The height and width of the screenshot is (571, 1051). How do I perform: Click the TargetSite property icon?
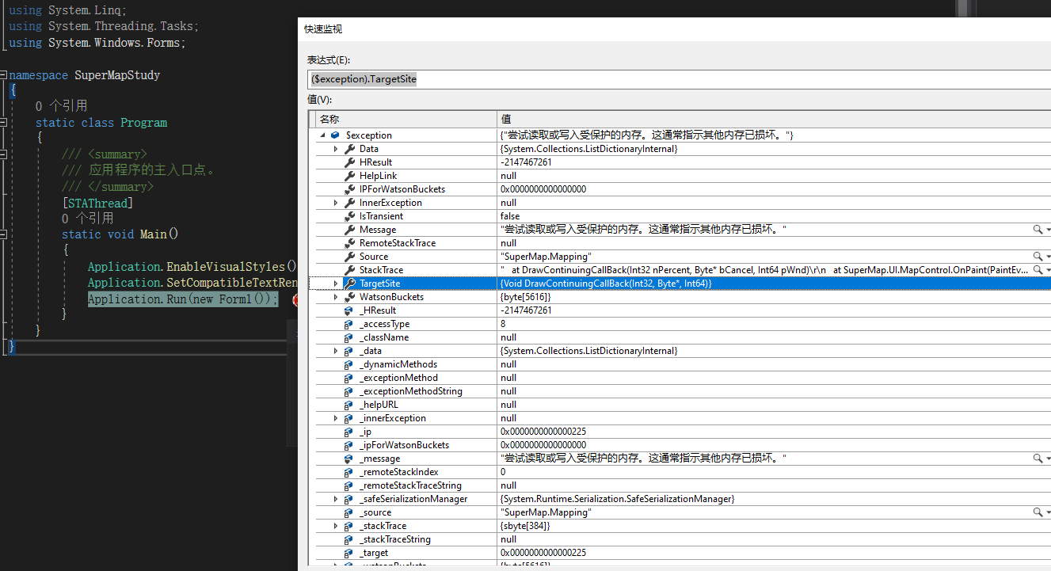[x=349, y=284]
